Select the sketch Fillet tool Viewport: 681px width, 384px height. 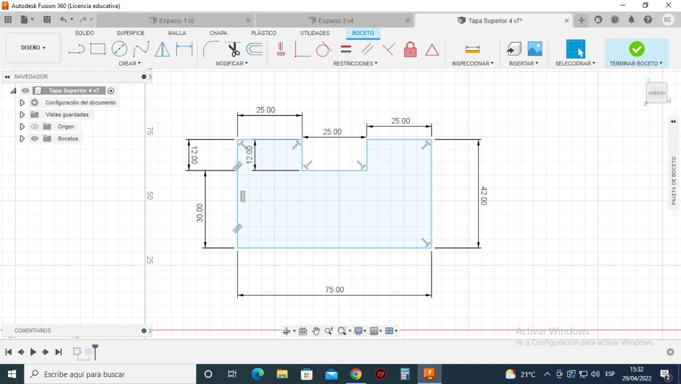point(210,49)
